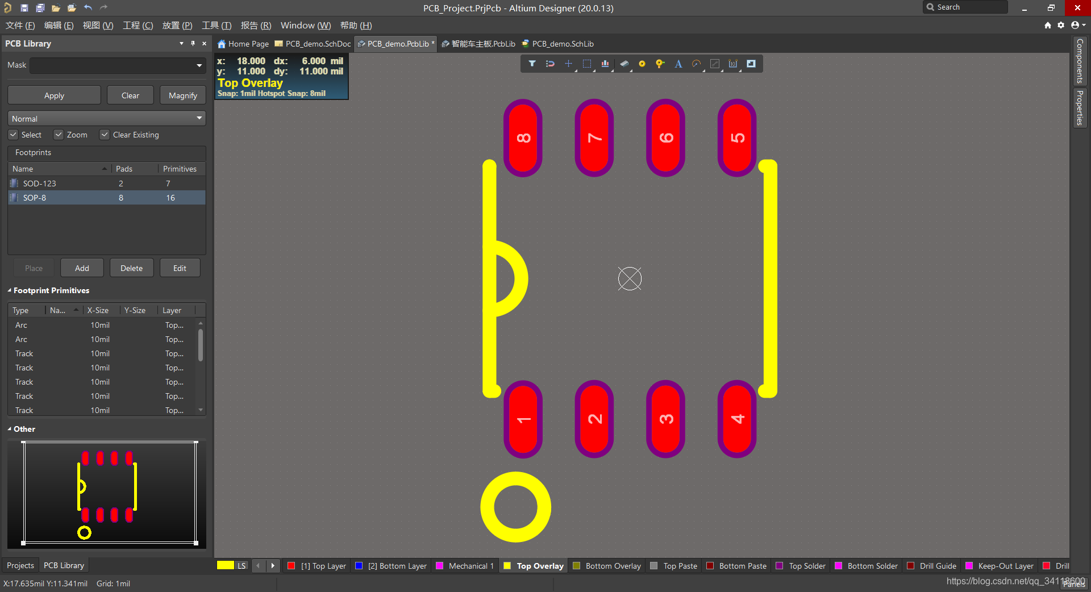Click the save all documents icon
The width and height of the screenshot is (1091, 592).
click(x=40, y=8)
